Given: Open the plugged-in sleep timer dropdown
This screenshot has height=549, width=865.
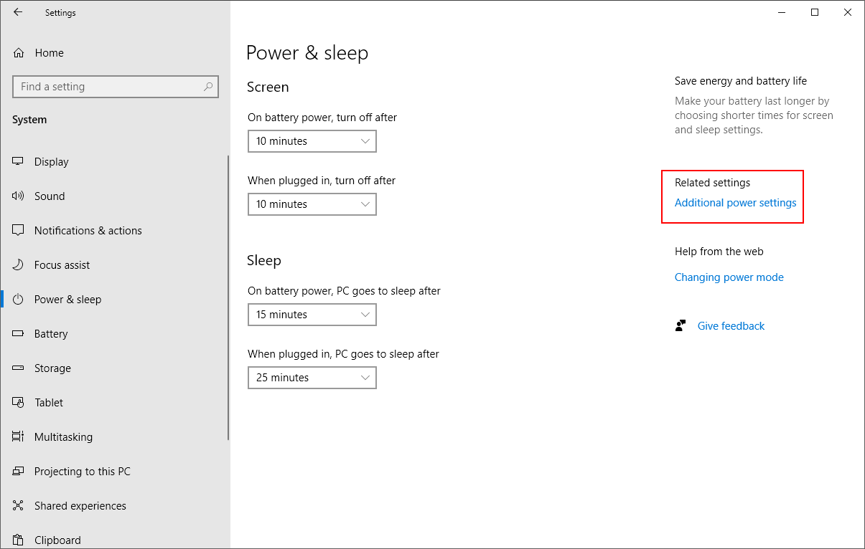Looking at the screenshot, I should (312, 378).
